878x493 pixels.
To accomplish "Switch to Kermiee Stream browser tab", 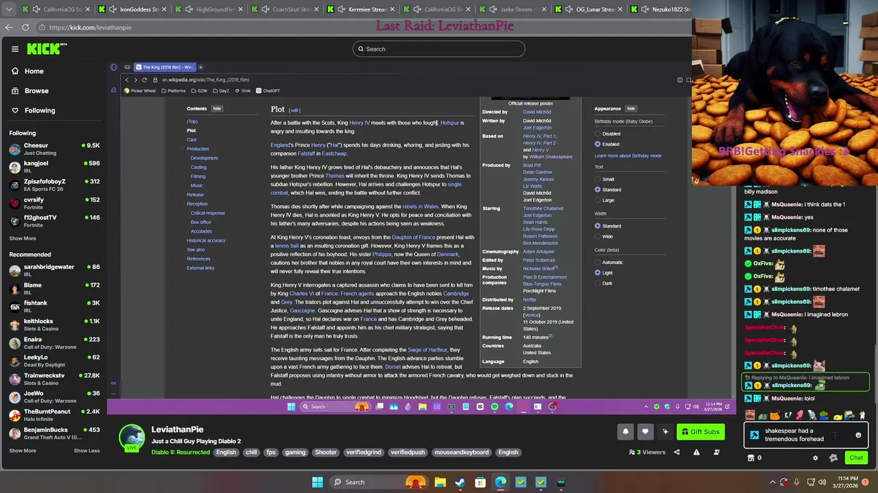I will [x=362, y=9].
